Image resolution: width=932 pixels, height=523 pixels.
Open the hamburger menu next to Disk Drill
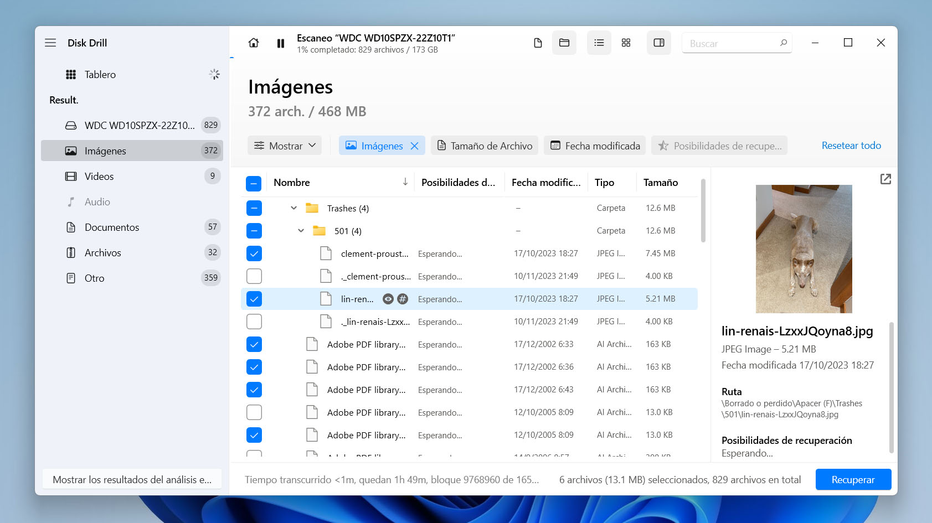pyautogui.click(x=50, y=43)
